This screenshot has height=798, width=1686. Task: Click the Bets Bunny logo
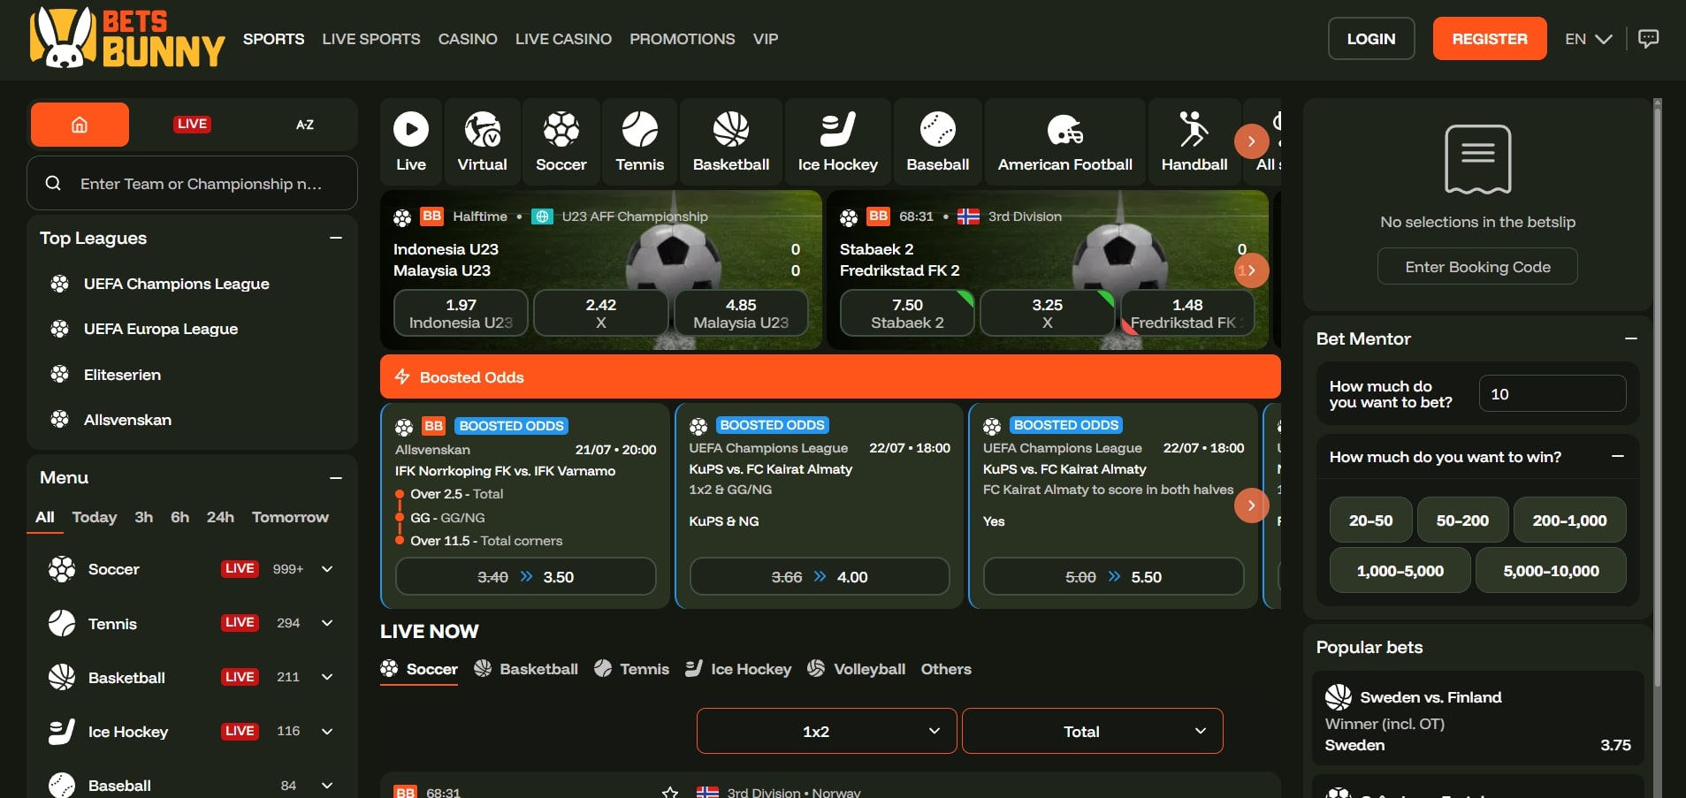click(x=127, y=39)
